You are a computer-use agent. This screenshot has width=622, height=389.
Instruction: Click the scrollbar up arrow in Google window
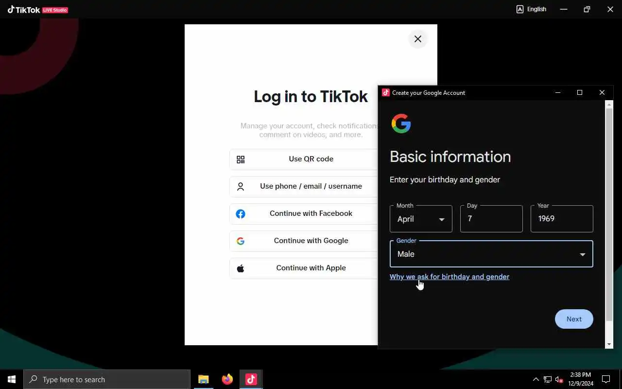[x=609, y=104]
